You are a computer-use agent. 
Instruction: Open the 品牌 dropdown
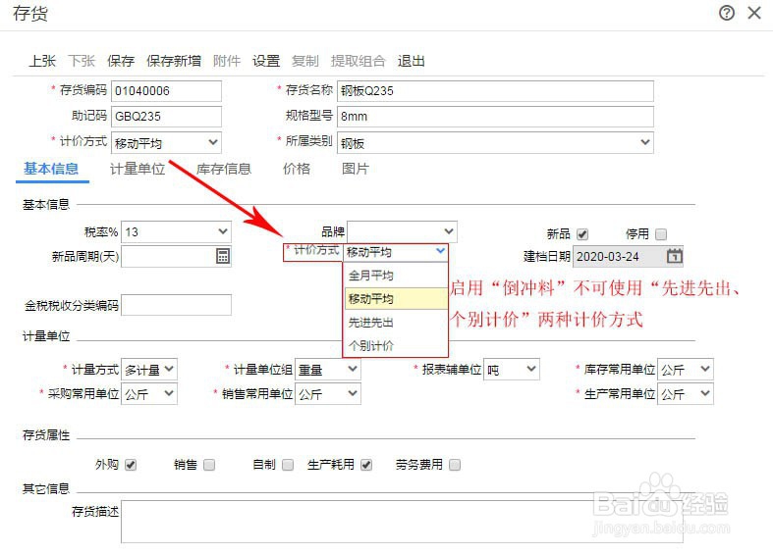[x=402, y=231]
